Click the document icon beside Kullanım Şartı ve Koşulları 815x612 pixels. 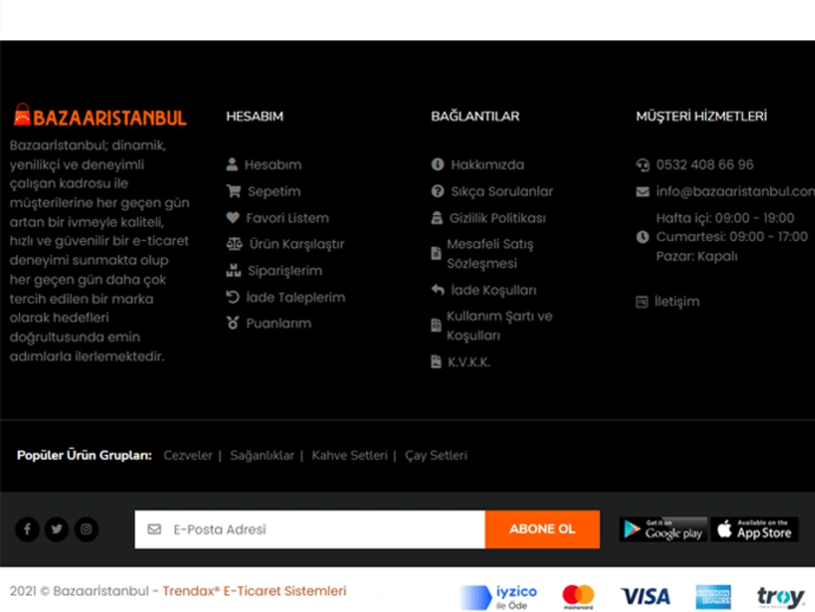pos(436,325)
